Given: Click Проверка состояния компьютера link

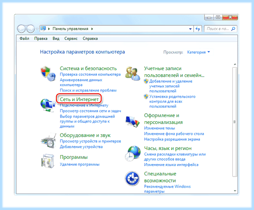Looking at the screenshot, I should (90, 74).
